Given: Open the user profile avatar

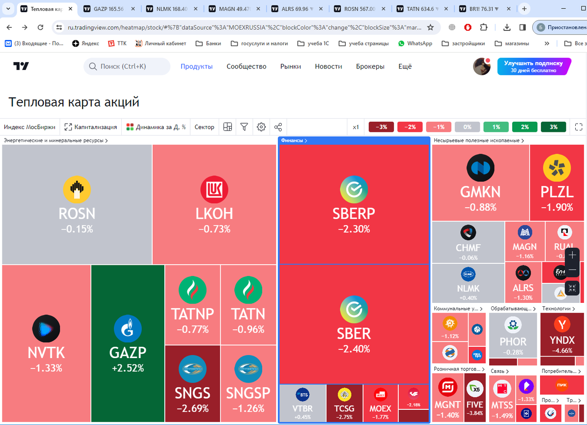Looking at the screenshot, I should coord(482,66).
